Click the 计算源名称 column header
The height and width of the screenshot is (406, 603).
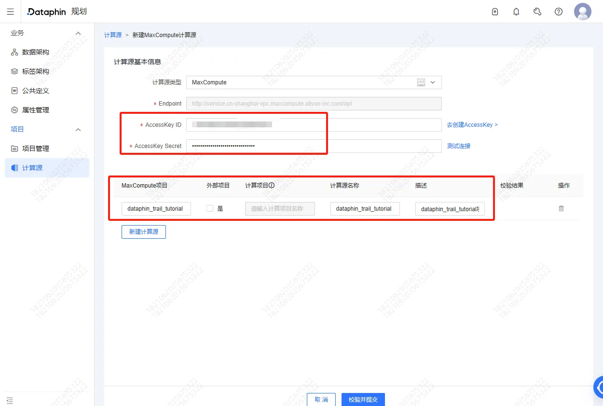pyautogui.click(x=344, y=186)
